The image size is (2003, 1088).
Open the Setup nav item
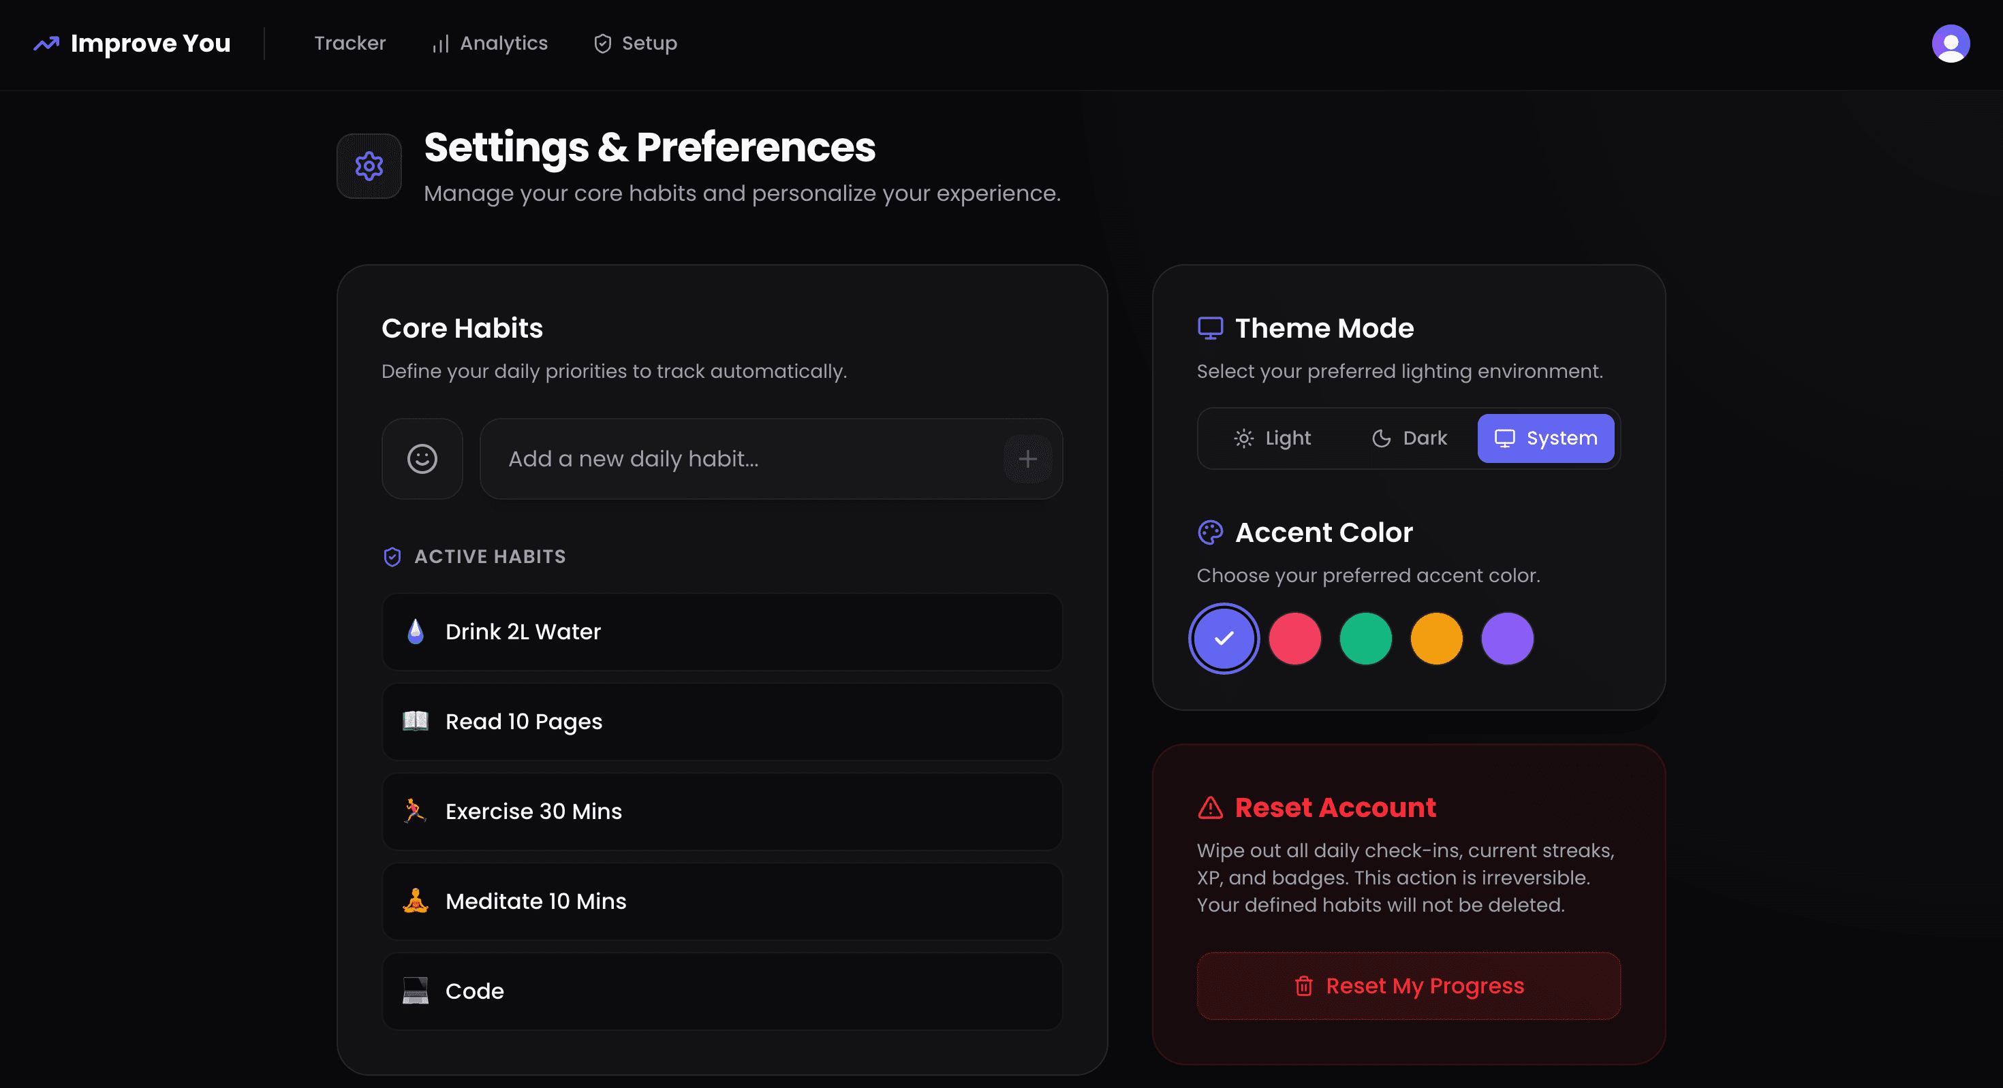635,44
